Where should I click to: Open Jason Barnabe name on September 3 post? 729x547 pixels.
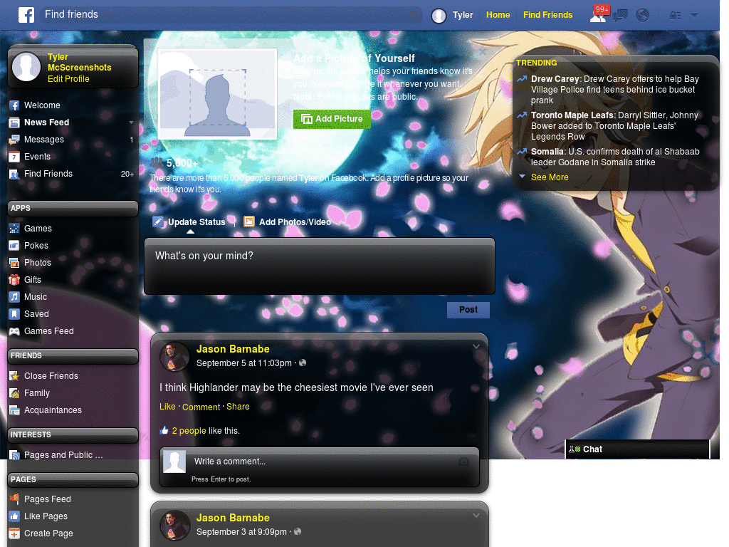[233, 519]
